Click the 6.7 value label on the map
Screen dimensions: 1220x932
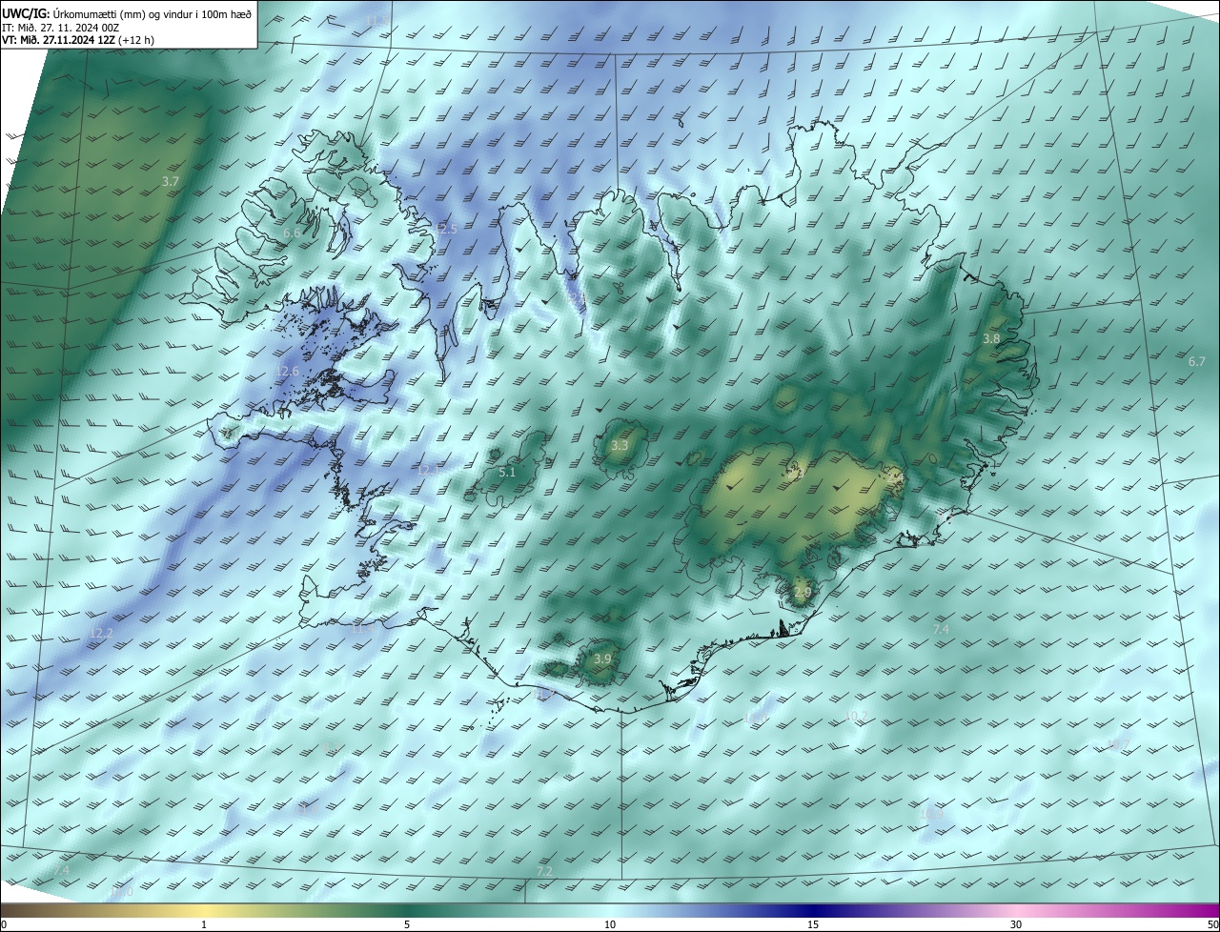click(x=1197, y=361)
